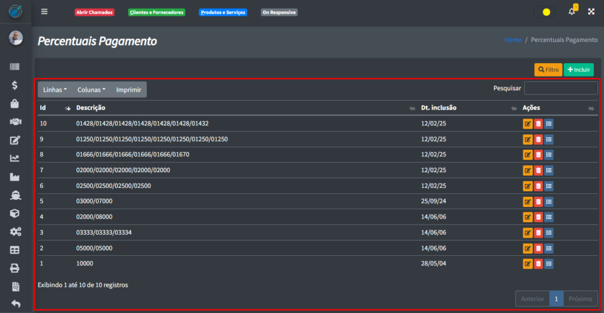Click the green Incluir button
The image size is (604, 313).
pyautogui.click(x=578, y=70)
